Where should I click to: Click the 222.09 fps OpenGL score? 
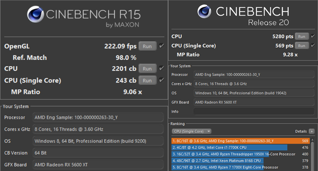[120, 47]
